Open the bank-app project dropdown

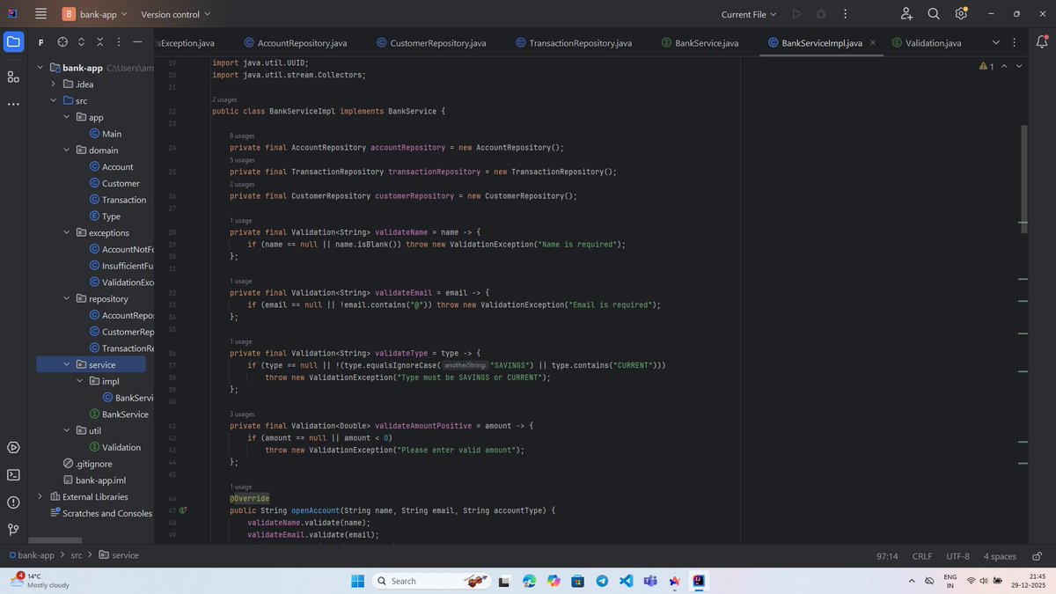point(94,14)
